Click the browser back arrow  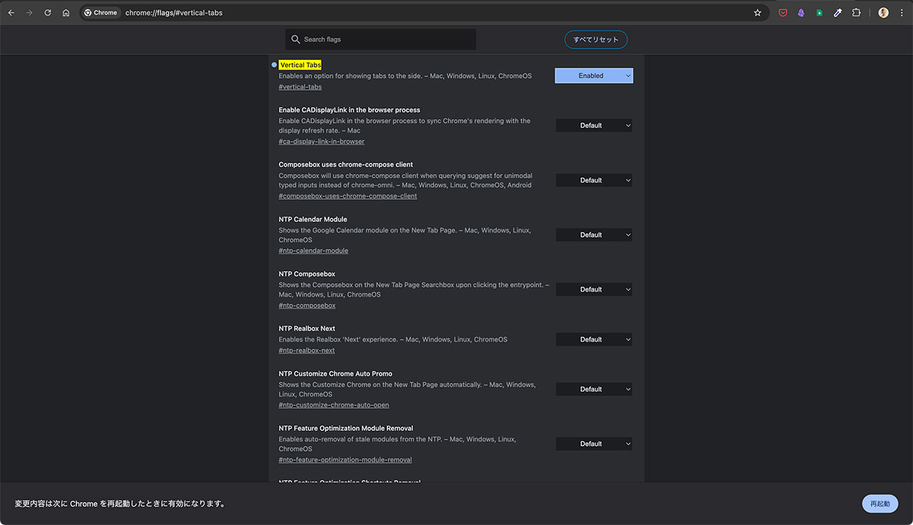tap(11, 13)
